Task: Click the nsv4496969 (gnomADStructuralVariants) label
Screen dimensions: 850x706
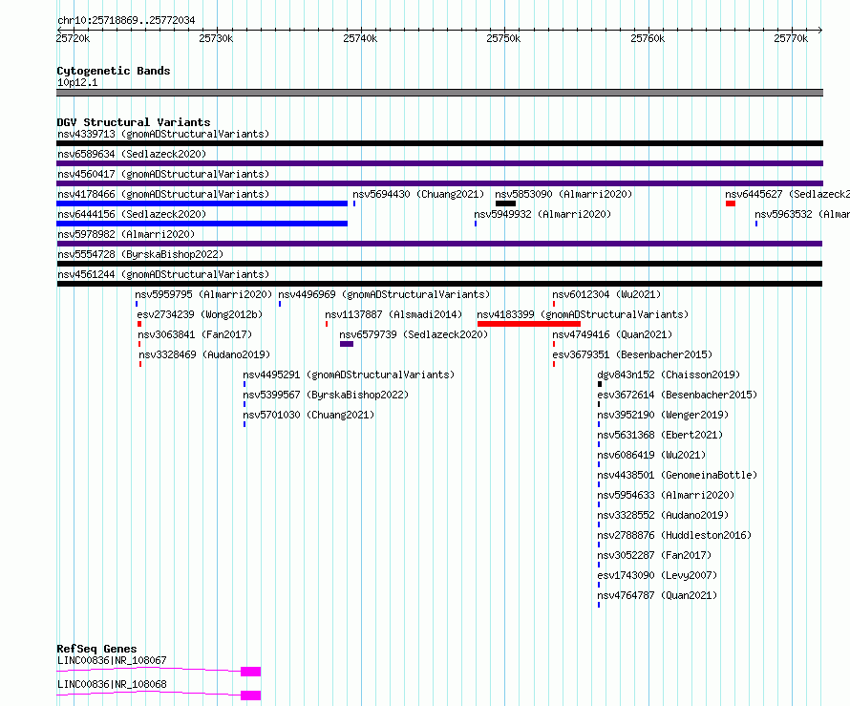Action: [384, 294]
